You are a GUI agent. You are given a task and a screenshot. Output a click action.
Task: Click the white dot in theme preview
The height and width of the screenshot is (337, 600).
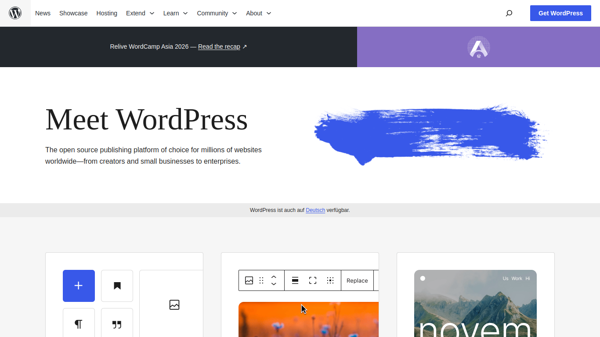(x=423, y=278)
